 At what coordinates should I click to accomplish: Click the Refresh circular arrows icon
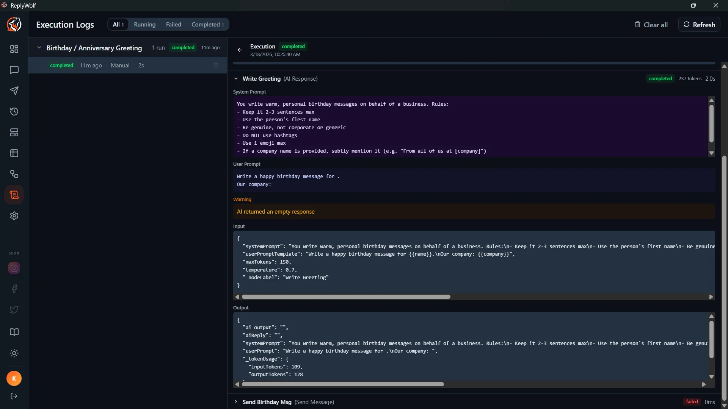point(686,24)
